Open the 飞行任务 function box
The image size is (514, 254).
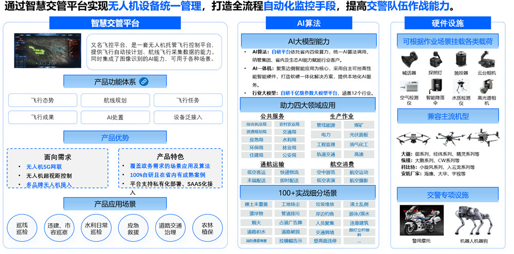pos(188,100)
